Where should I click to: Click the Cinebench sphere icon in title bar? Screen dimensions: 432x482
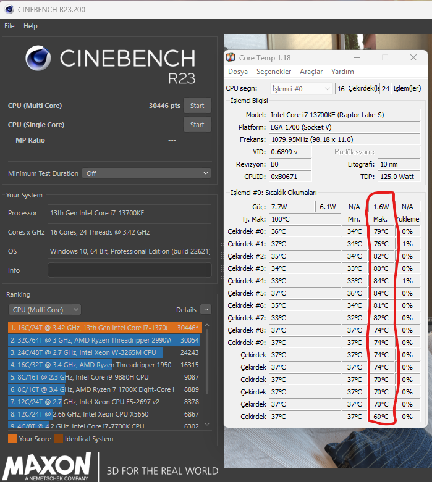click(x=9, y=9)
